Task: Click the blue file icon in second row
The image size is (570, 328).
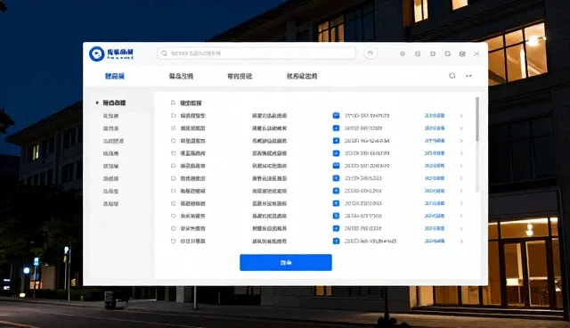Action: click(336, 128)
